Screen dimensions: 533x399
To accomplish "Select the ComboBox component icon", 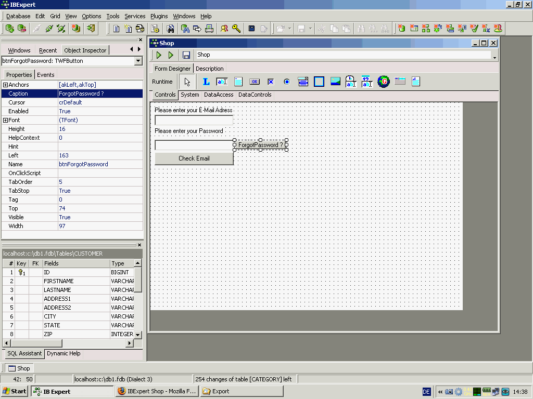I will [x=303, y=82].
